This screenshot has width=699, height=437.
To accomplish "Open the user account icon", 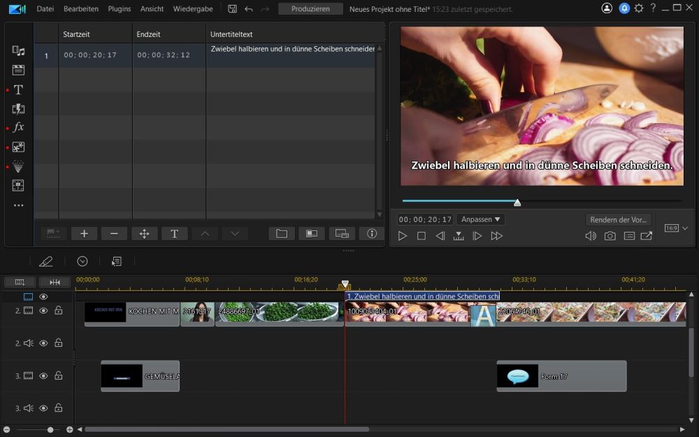I will coord(607,8).
